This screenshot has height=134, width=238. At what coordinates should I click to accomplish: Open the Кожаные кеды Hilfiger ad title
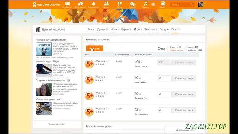[x=48, y=61]
